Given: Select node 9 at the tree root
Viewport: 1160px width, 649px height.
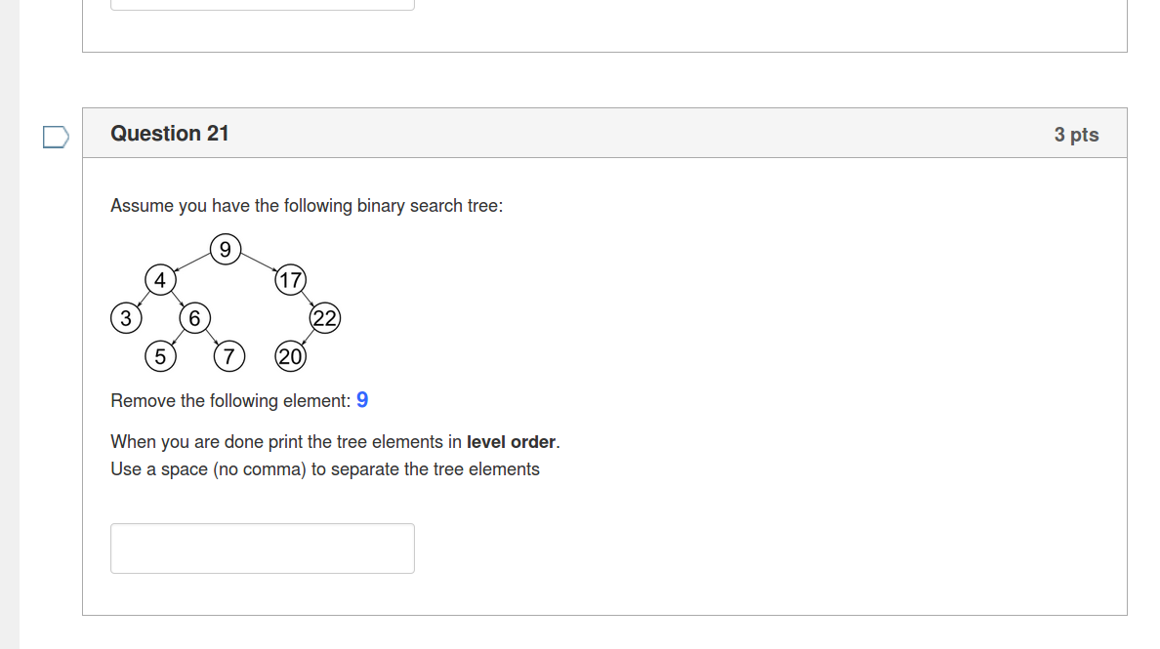Looking at the screenshot, I should click(x=226, y=249).
